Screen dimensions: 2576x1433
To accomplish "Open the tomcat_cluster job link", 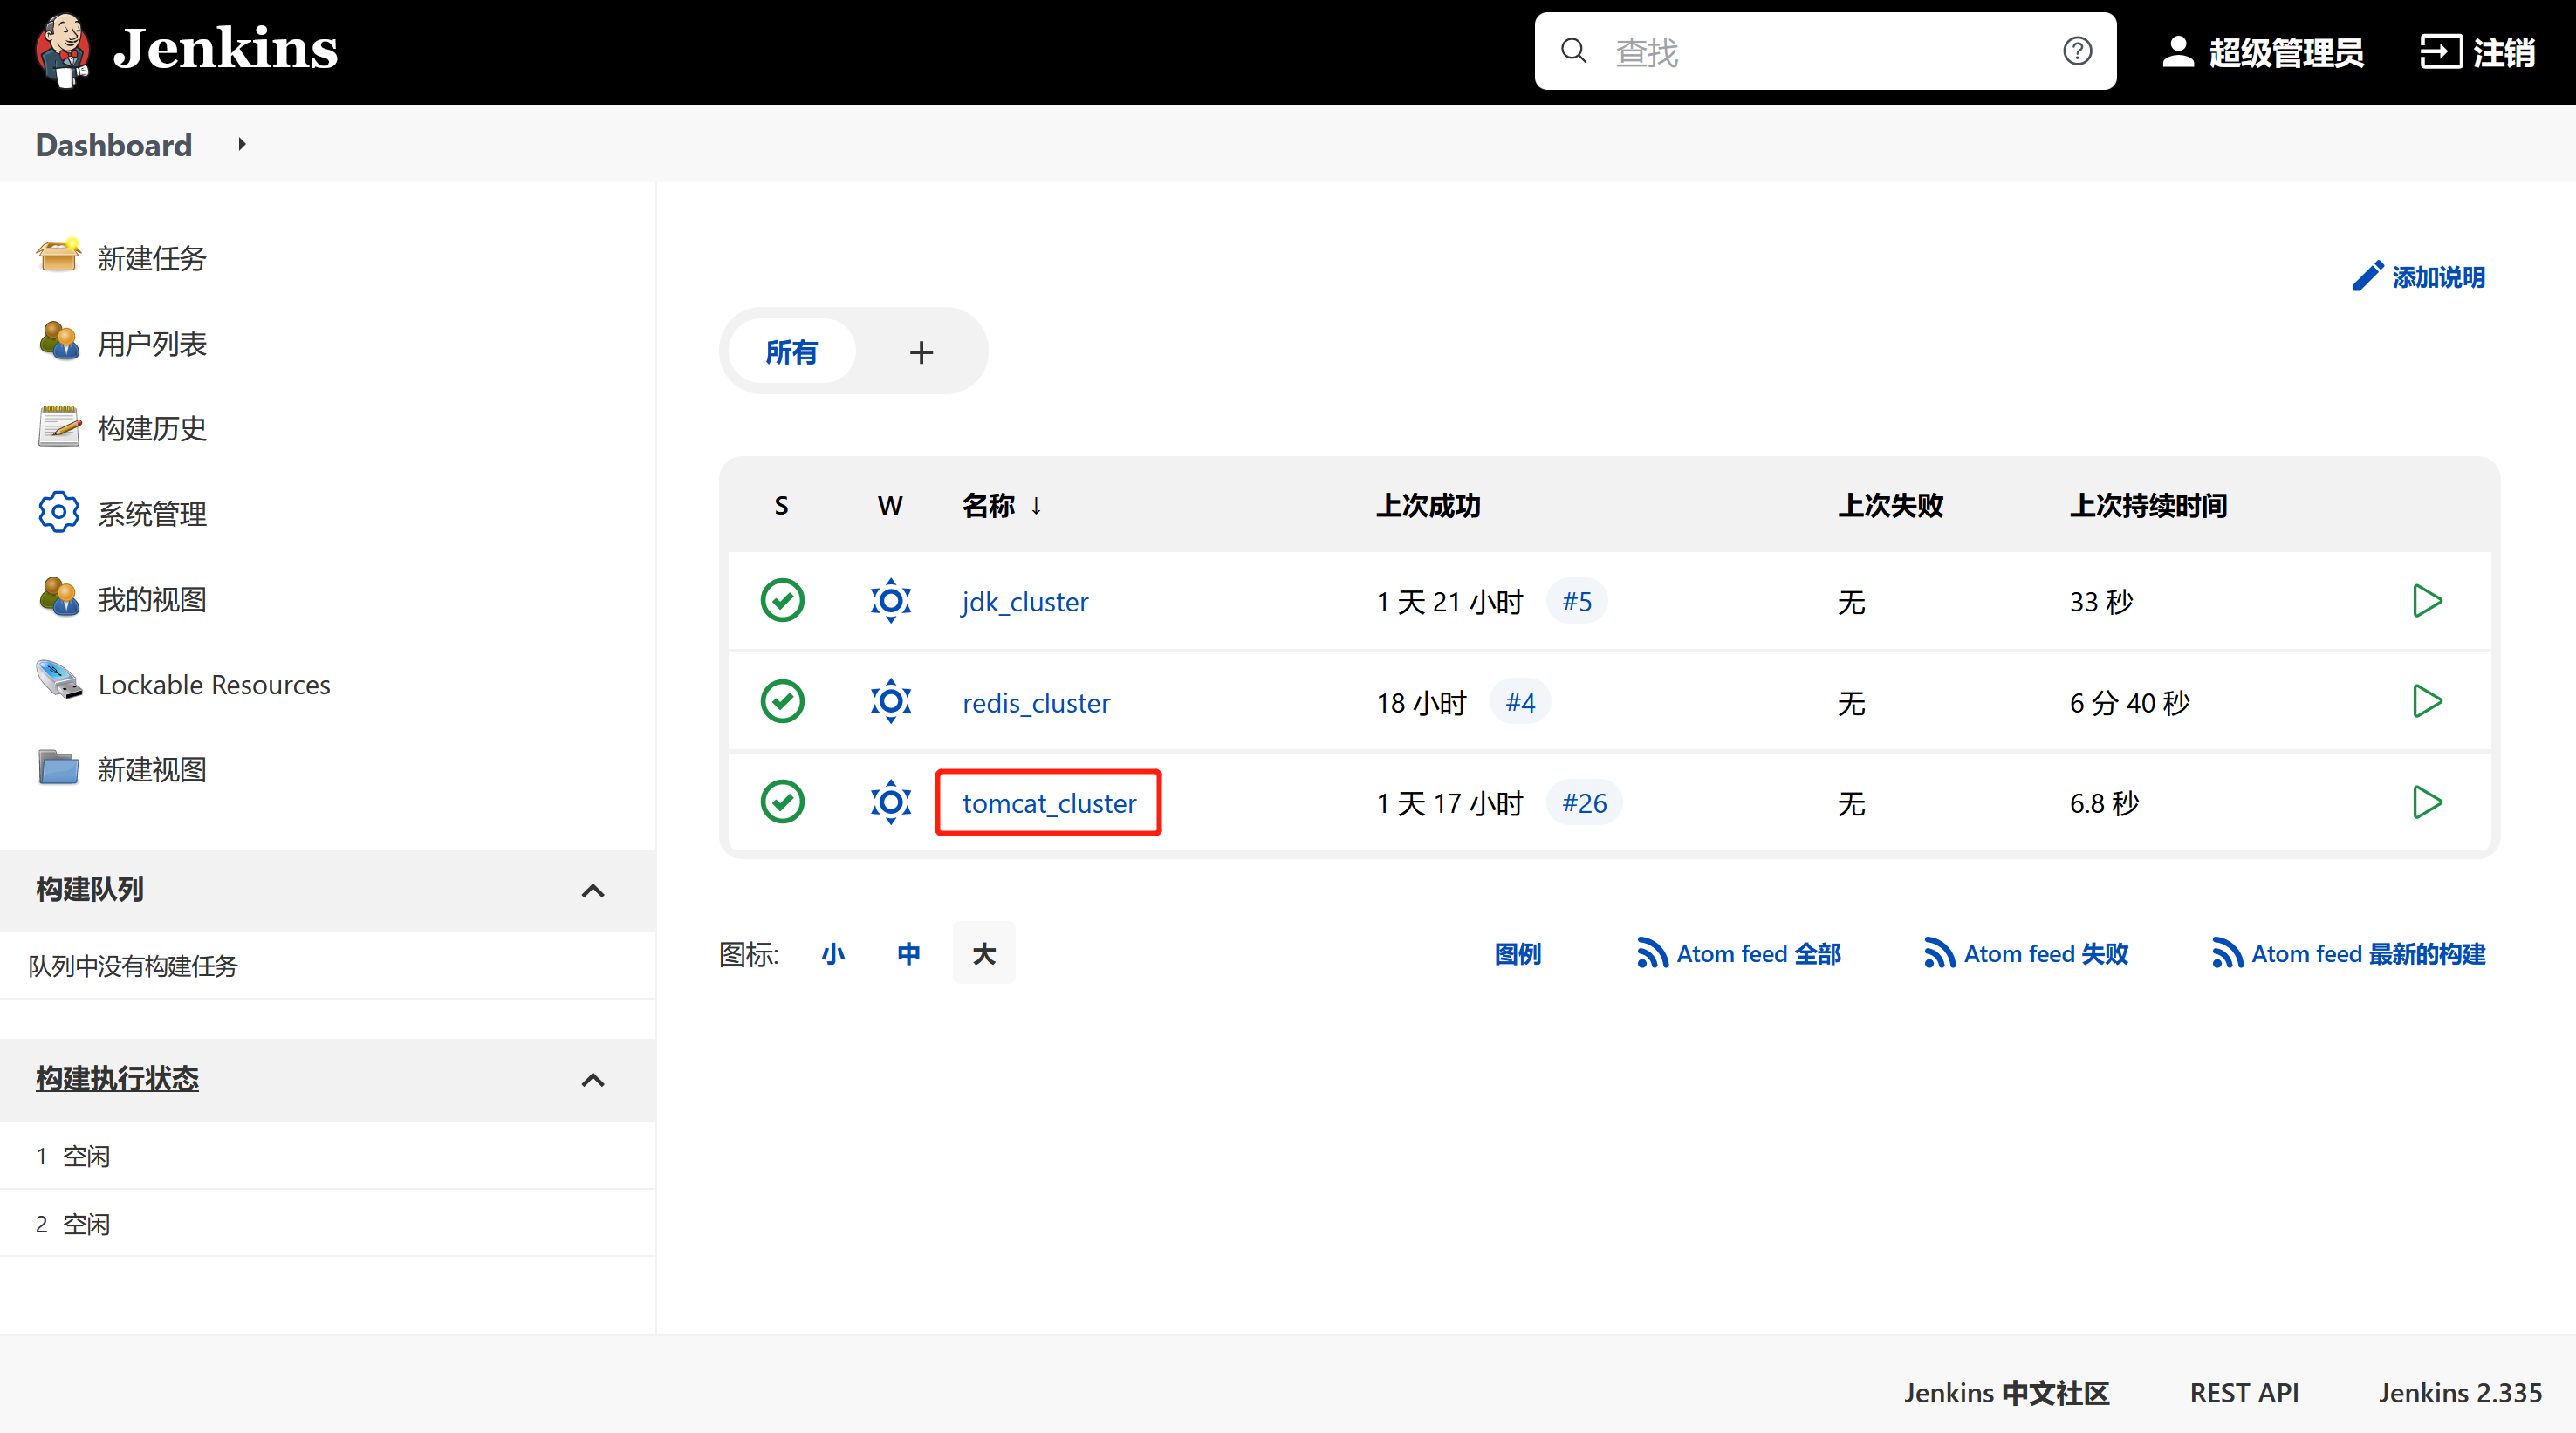I will coord(1048,802).
